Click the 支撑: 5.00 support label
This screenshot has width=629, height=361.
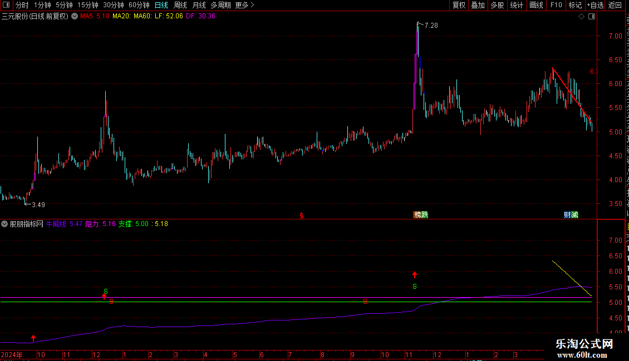(134, 224)
